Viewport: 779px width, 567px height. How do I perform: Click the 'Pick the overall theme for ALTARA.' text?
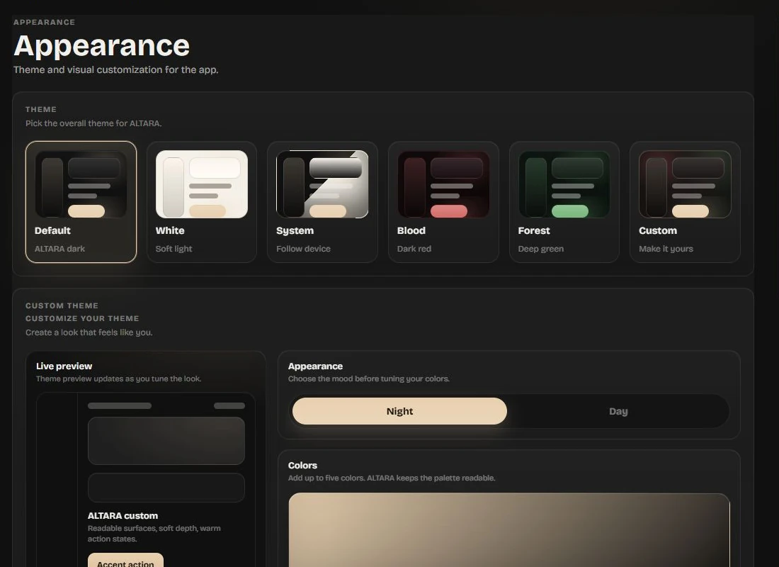[x=93, y=123]
